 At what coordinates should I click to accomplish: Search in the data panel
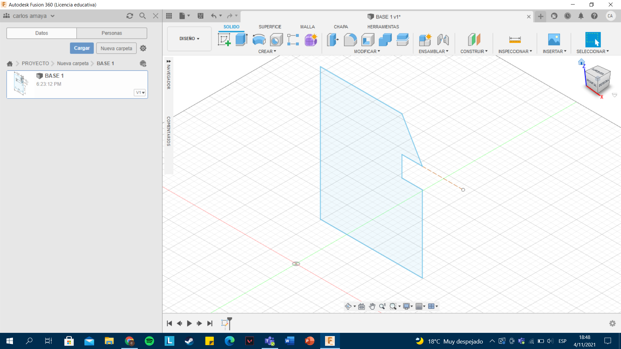(142, 16)
